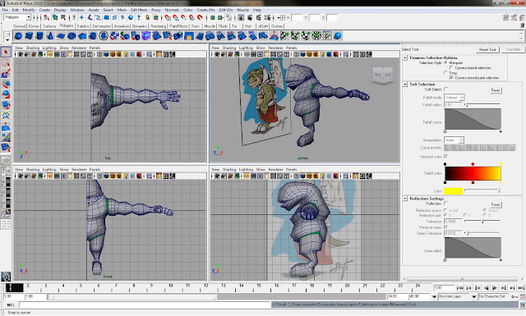The height and width of the screenshot is (316, 526).
Task: Activate the Select tool arrow in toolbox
Action: [6, 53]
